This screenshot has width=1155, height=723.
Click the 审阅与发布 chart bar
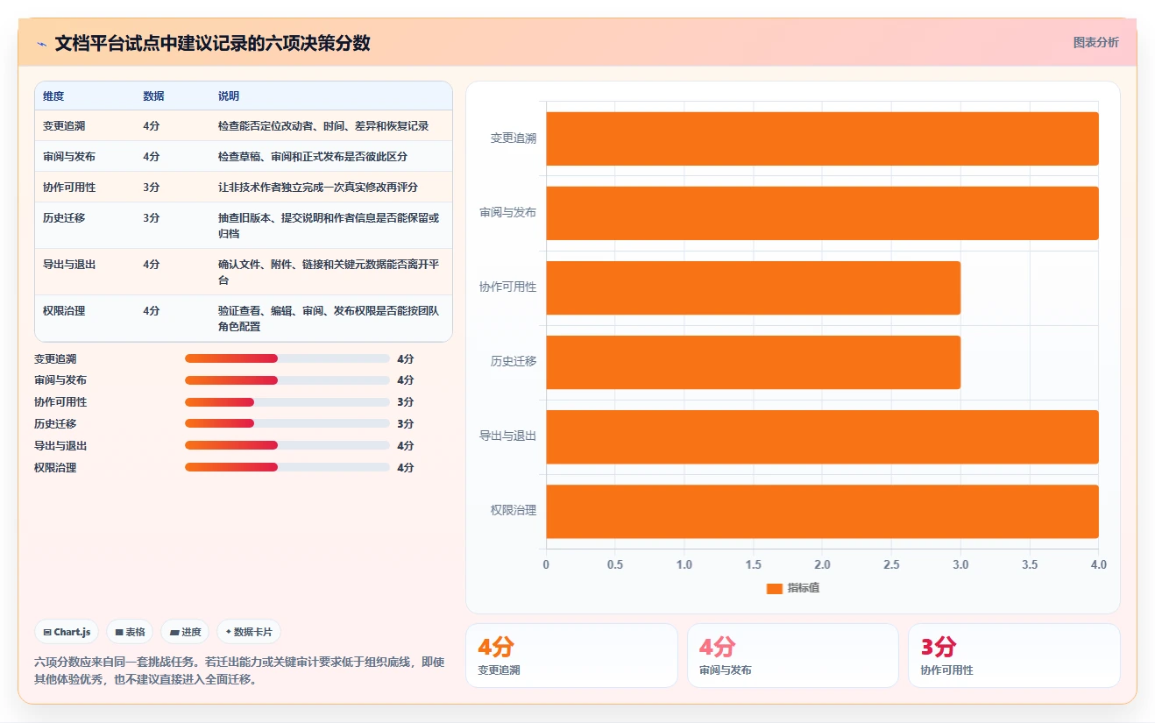tap(822, 213)
